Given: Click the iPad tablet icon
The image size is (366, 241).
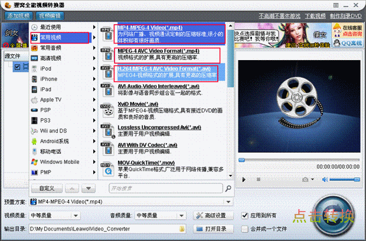Looking at the screenshot, I should pyautogui.click(x=34, y=89).
